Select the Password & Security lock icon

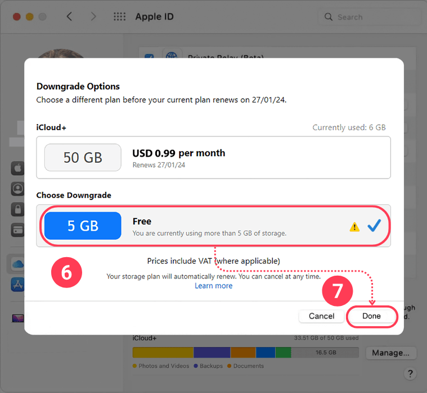(17, 209)
